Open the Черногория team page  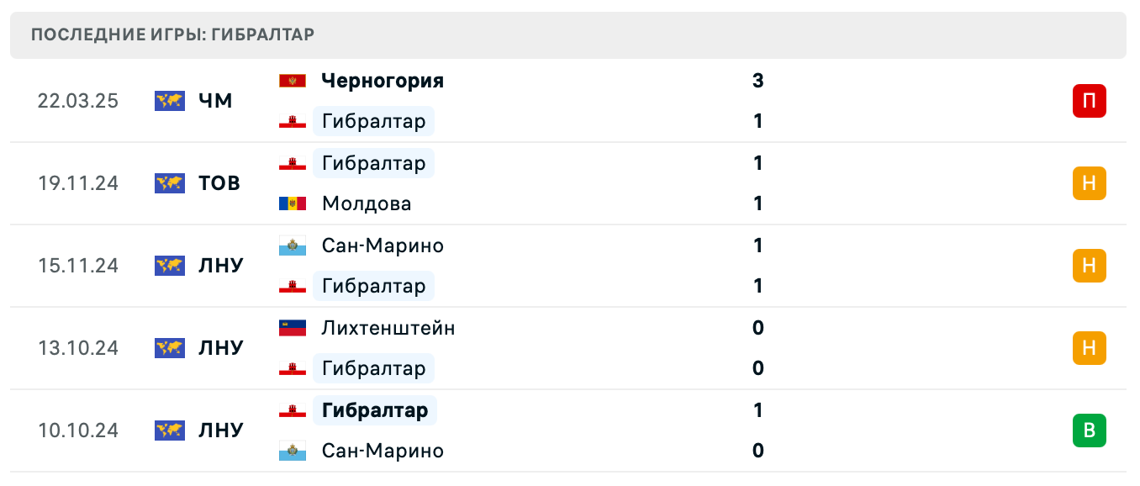tap(380, 80)
